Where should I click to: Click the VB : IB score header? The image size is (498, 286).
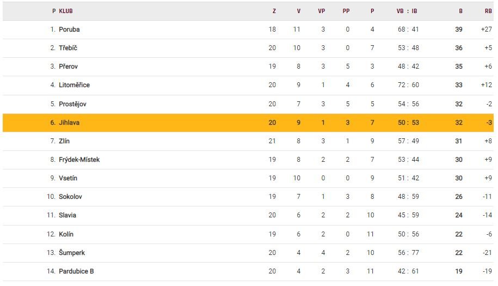click(x=407, y=11)
